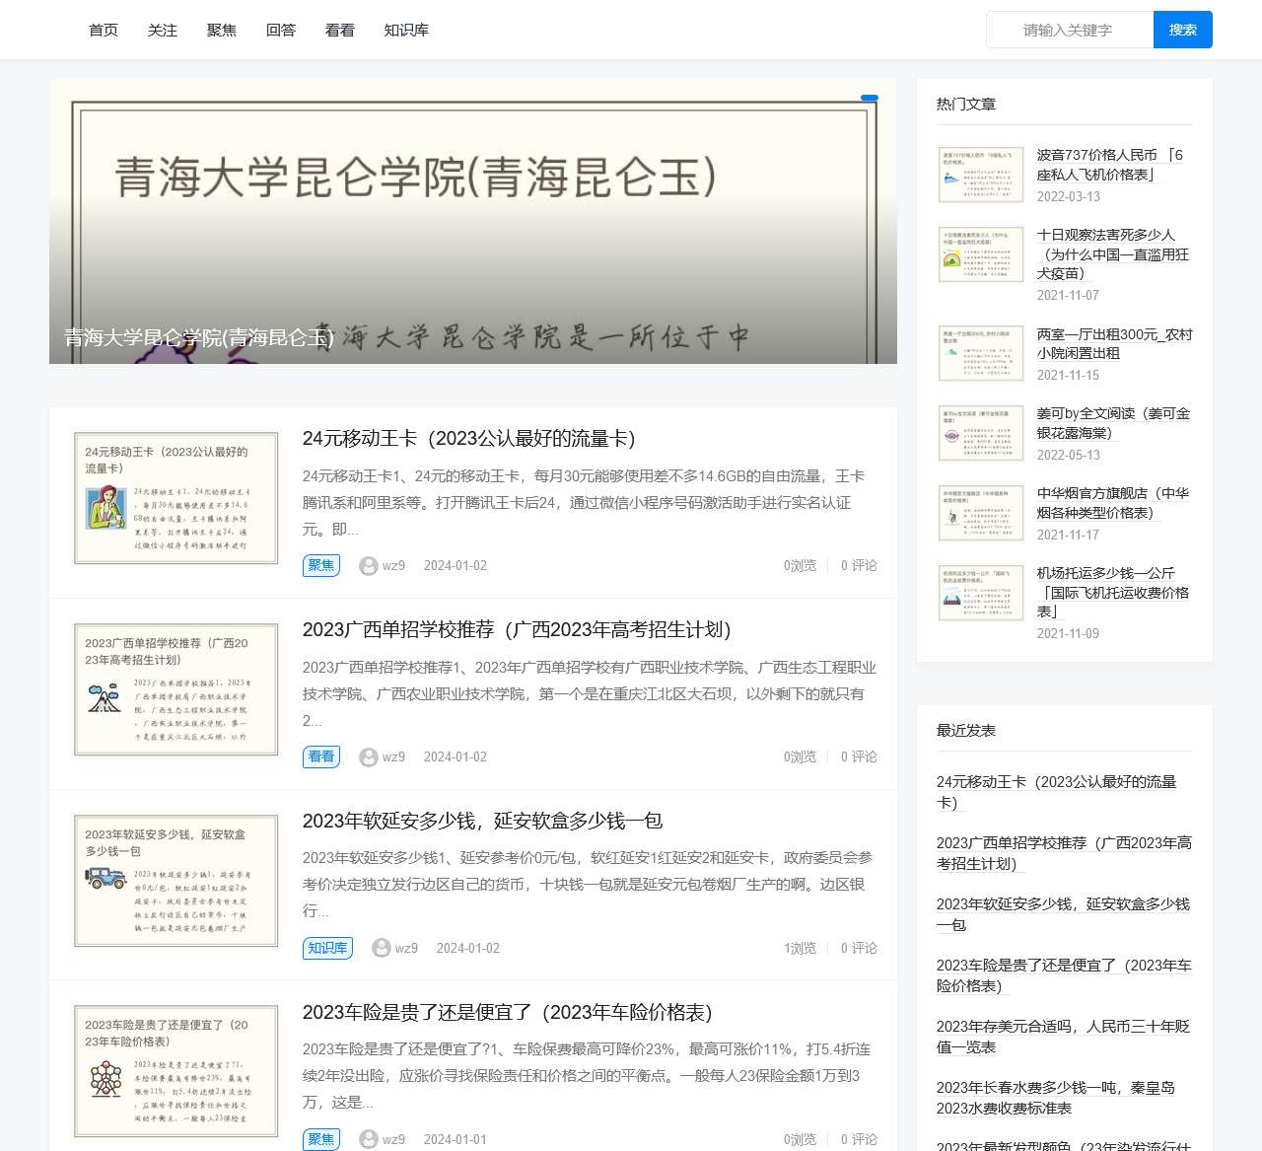This screenshot has height=1151, width=1262.
Task: Open hot article thumbnail for 中华烟官方旗舰店
Action: coord(981,512)
